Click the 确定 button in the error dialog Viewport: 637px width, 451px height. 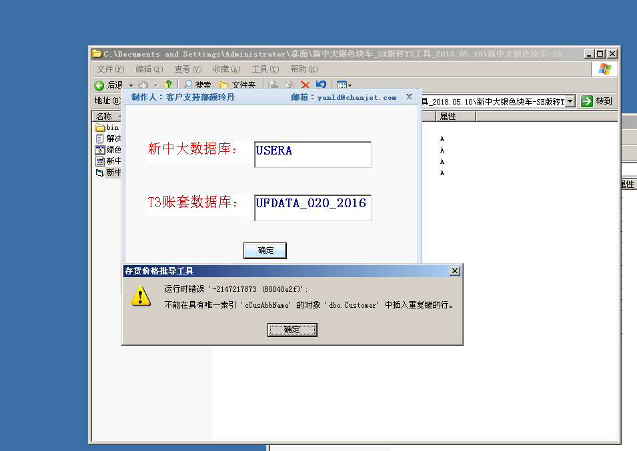point(292,330)
